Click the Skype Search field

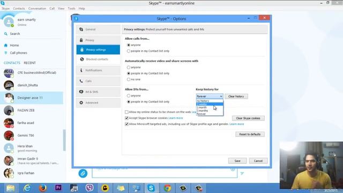(x=33, y=34)
